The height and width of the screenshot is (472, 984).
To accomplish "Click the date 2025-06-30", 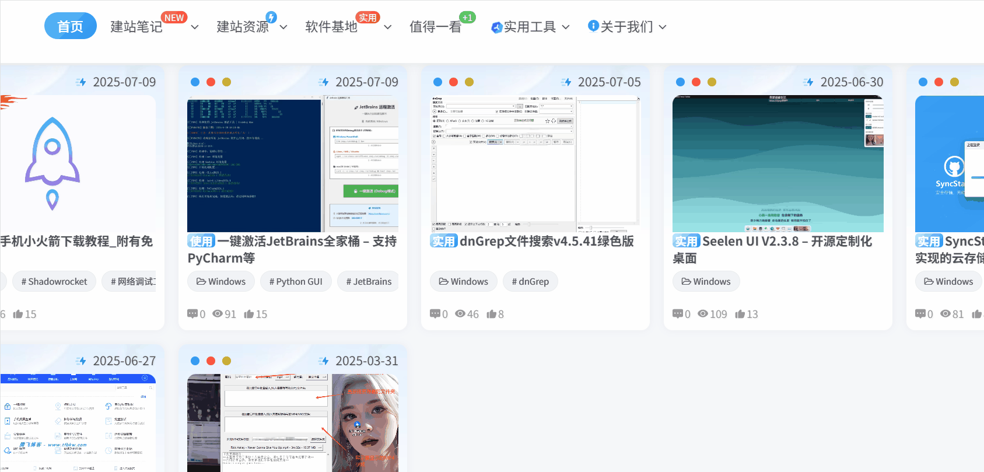I will tap(852, 82).
